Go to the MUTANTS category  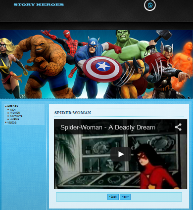pyautogui.click(x=16, y=116)
